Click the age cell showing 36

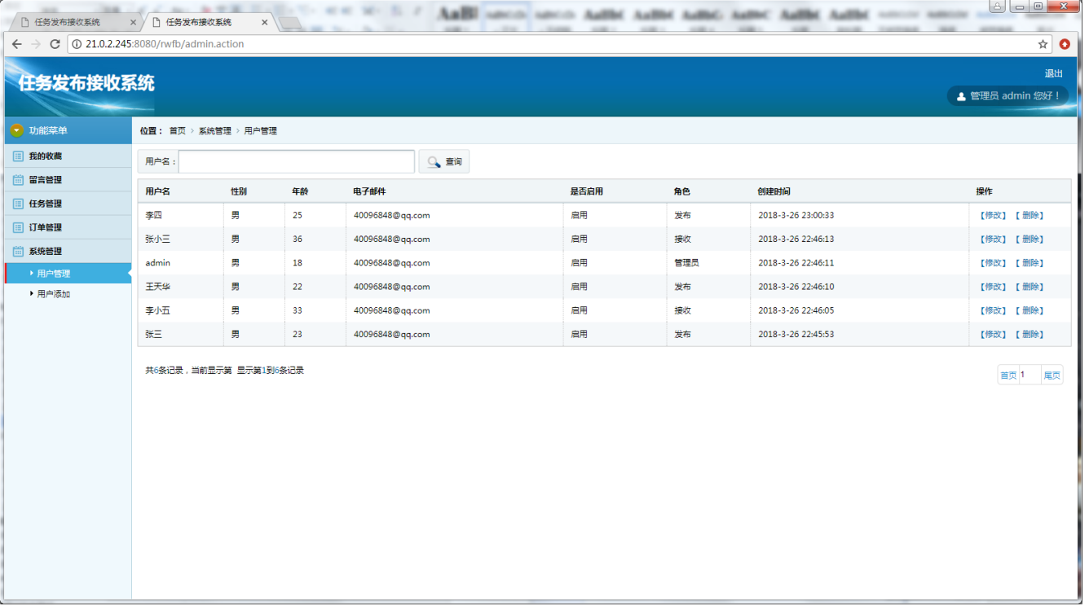pos(298,239)
